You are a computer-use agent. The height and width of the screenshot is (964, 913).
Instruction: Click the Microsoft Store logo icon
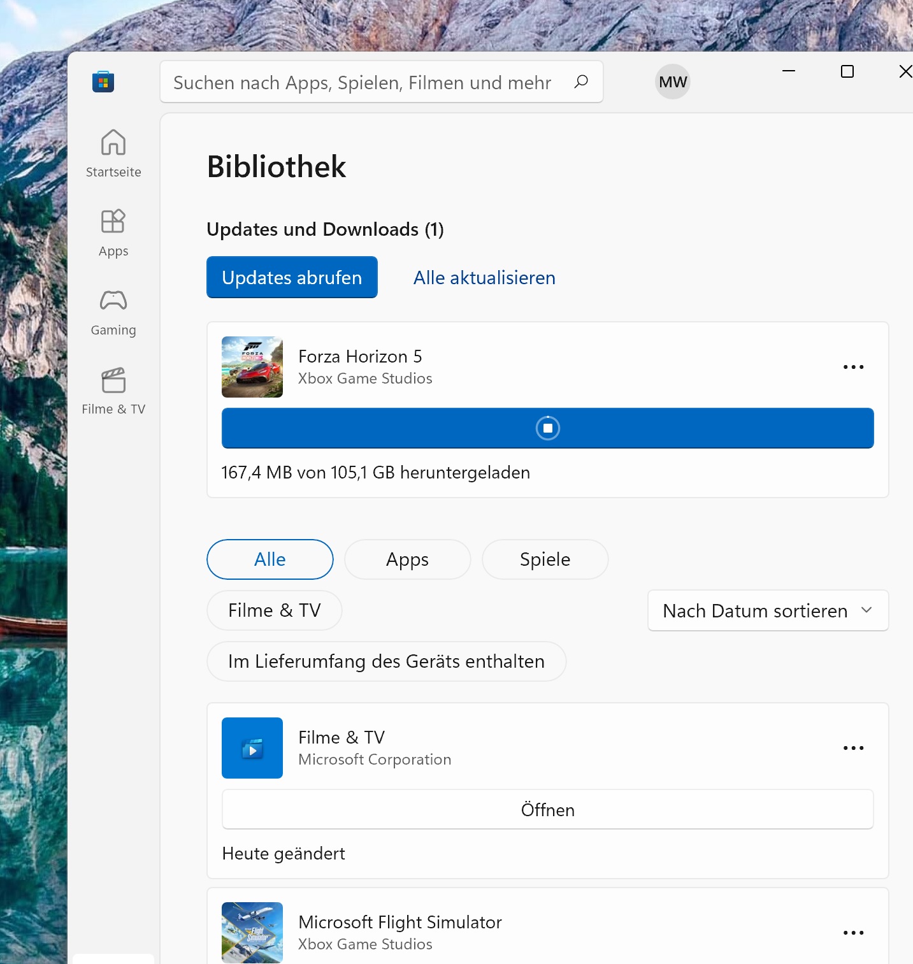(103, 82)
